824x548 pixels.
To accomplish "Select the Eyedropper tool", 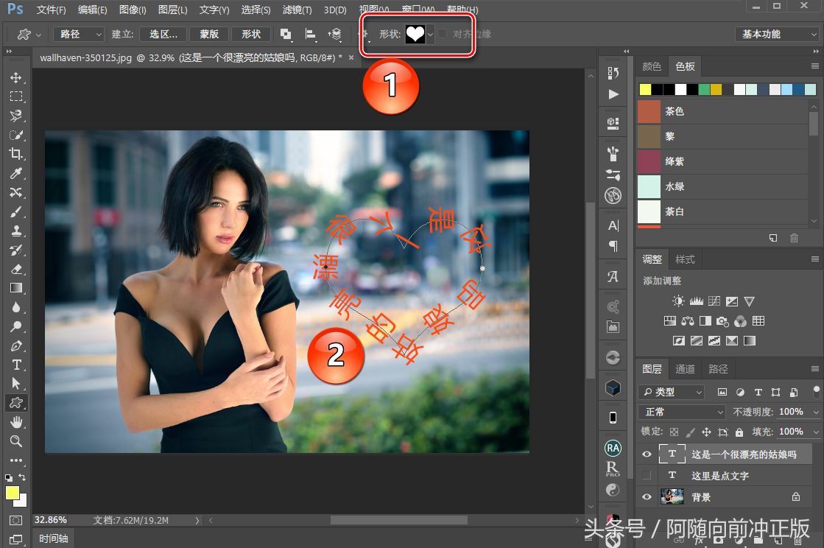I will (x=16, y=173).
